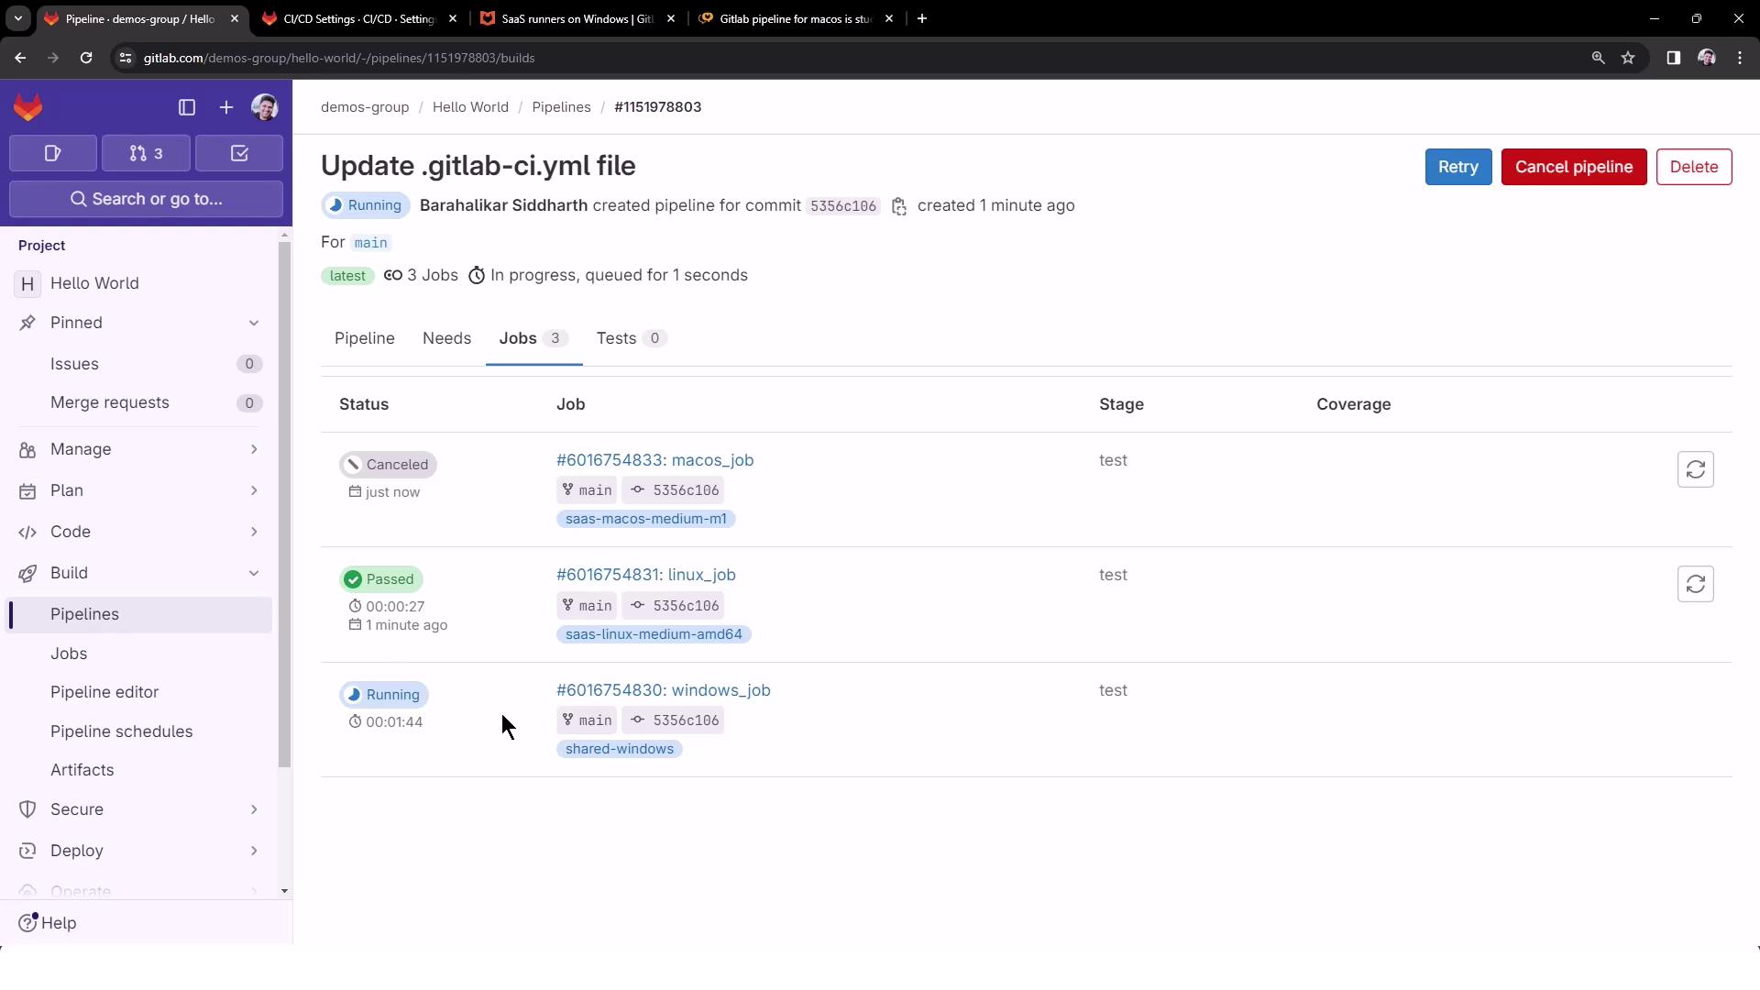
Task: Click the Search or go to field
Action: [147, 199]
